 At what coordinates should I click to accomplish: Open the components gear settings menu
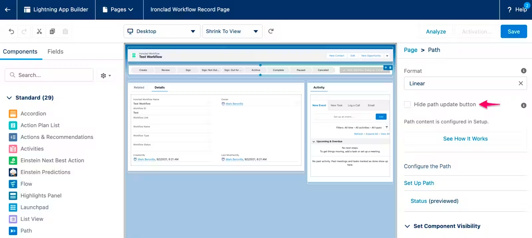click(106, 75)
